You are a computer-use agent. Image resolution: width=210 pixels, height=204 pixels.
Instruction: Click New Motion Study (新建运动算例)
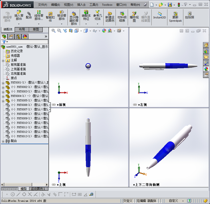pyautogui.click(x=110, y=17)
